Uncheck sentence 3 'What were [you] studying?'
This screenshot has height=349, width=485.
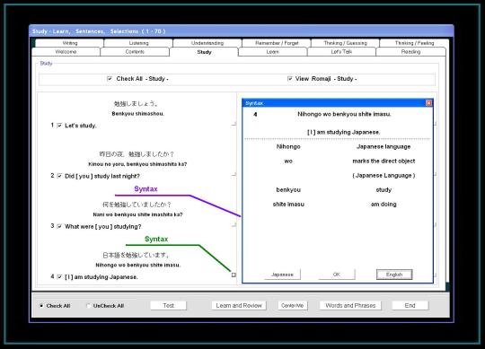(x=59, y=226)
